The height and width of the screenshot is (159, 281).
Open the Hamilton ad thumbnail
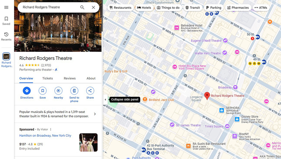[x=88, y=142]
